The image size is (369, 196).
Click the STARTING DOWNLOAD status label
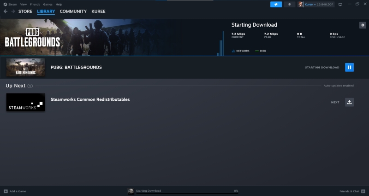click(x=322, y=67)
